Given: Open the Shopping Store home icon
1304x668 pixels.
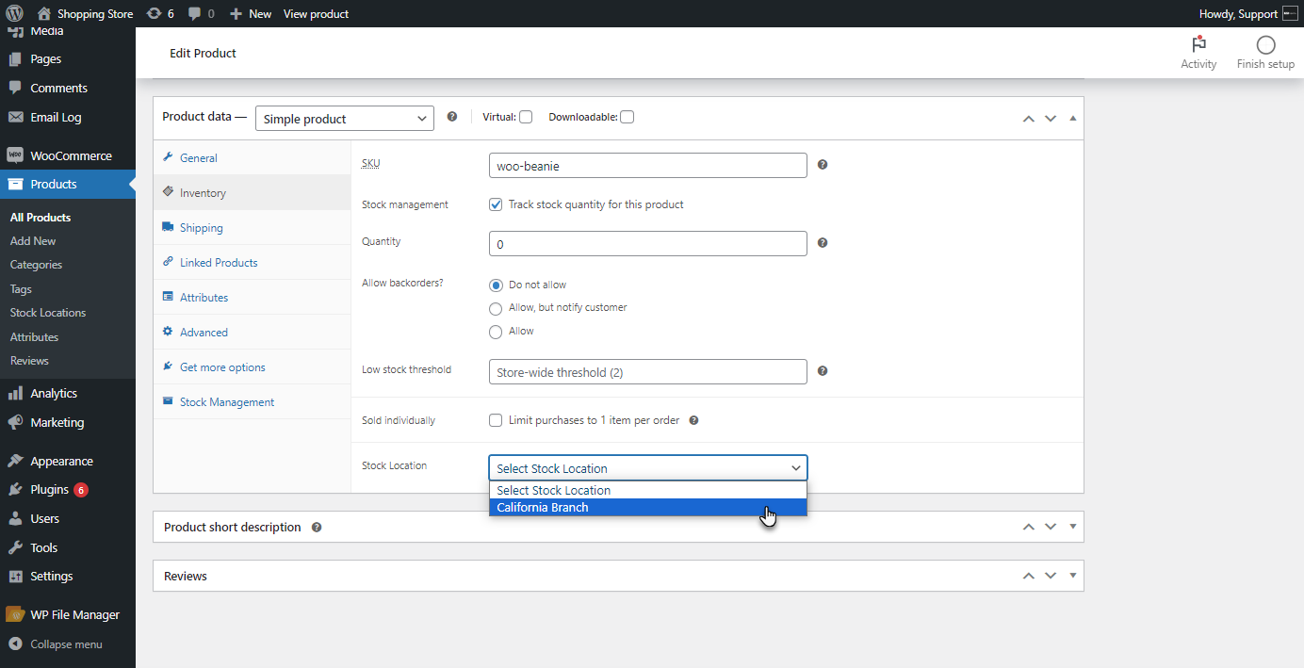Looking at the screenshot, I should (44, 13).
